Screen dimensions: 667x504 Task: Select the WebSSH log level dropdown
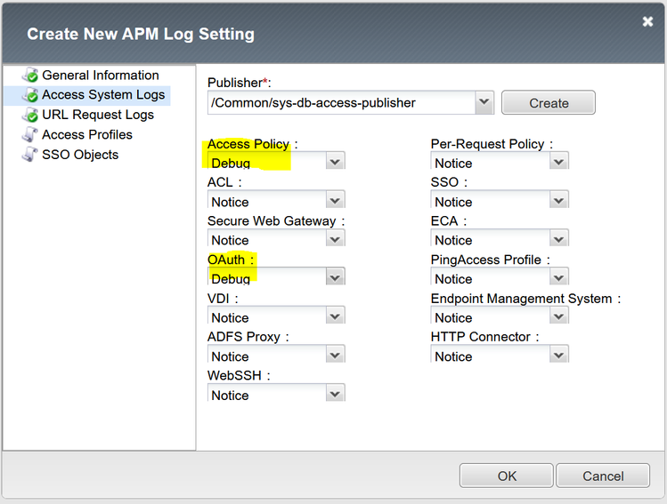click(335, 395)
